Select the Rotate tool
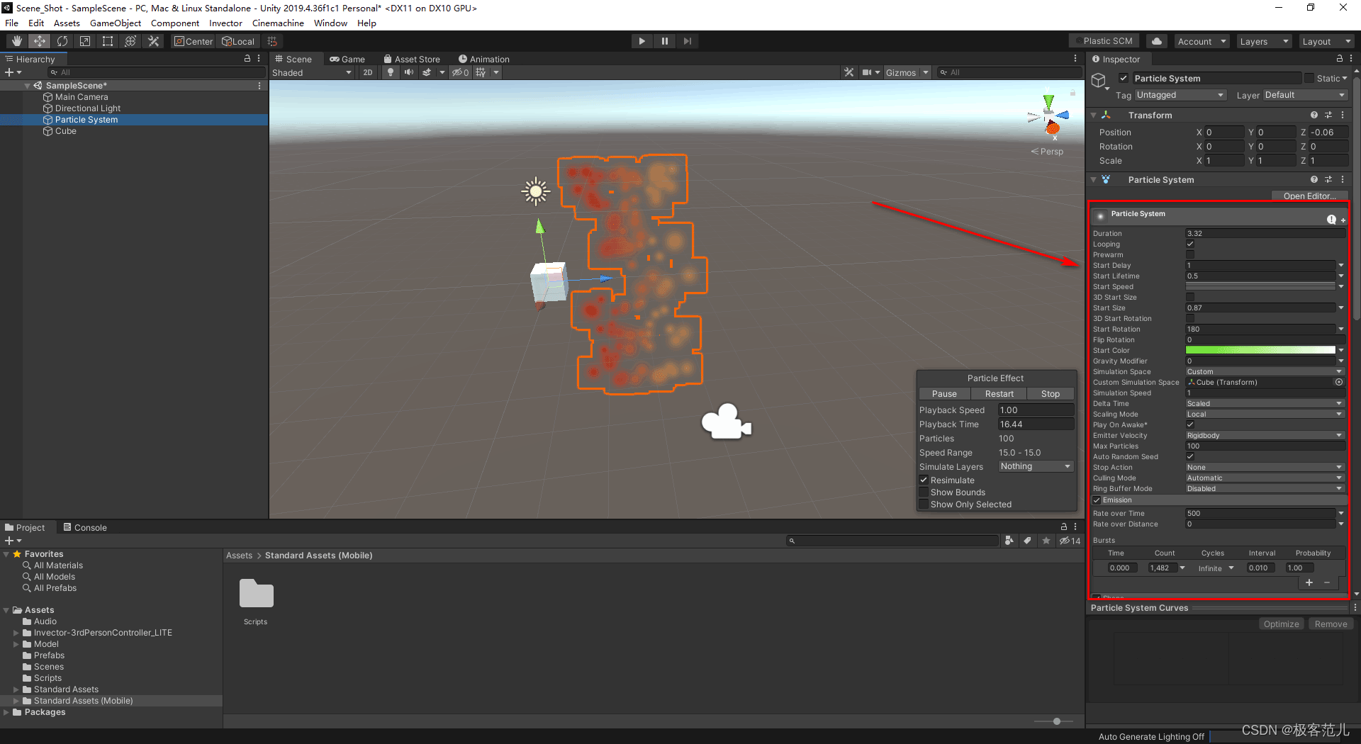Image resolution: width=1361 pixels, height=744 pixels. coord(62,41)
